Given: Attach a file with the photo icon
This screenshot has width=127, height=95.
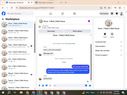Looking at the screenshot, I should pyautogui.click(x=43, y=86).
